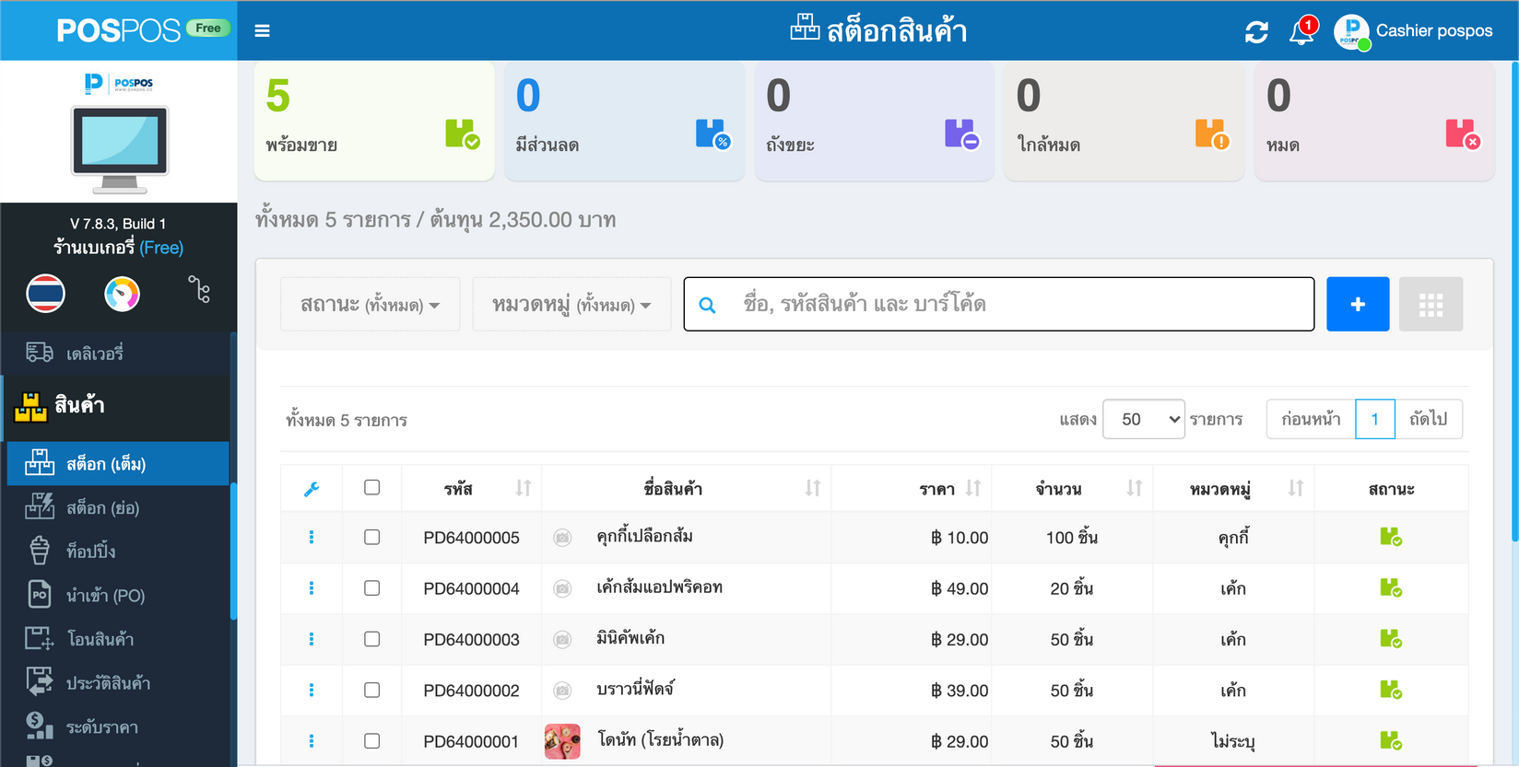Open row actions for PD64000002
The image size is (1519, 767).
[312, 690]
